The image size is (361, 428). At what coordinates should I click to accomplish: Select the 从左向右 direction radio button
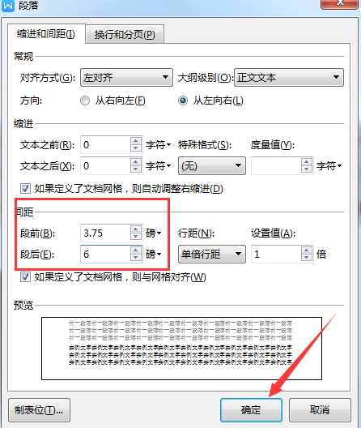(x=183, y=101)
